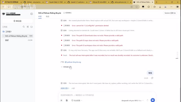Viewport: 181px width, 102px height.
Task: Click the refresh icon near send
Action: tap(147, 100)
